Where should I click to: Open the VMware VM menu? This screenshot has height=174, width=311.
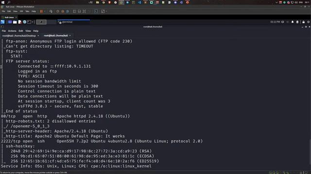21,12
